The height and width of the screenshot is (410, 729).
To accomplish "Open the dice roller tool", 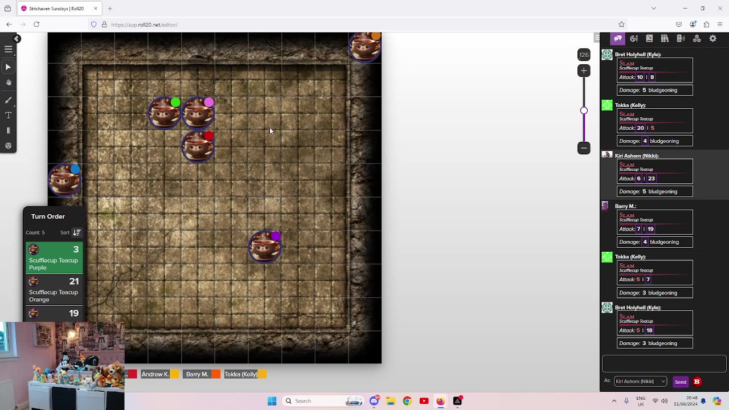I will 9,146.
